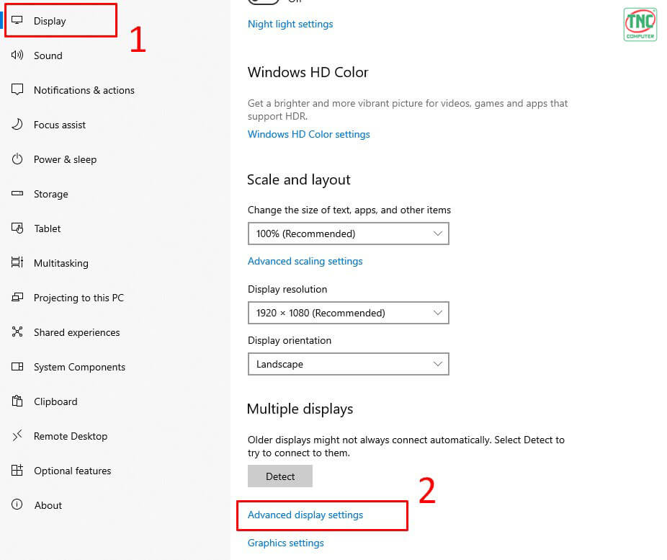Screen dimensions: 667x560
Task: Open the 100% (Recommended) scaling dropdown
Action: 349,234
